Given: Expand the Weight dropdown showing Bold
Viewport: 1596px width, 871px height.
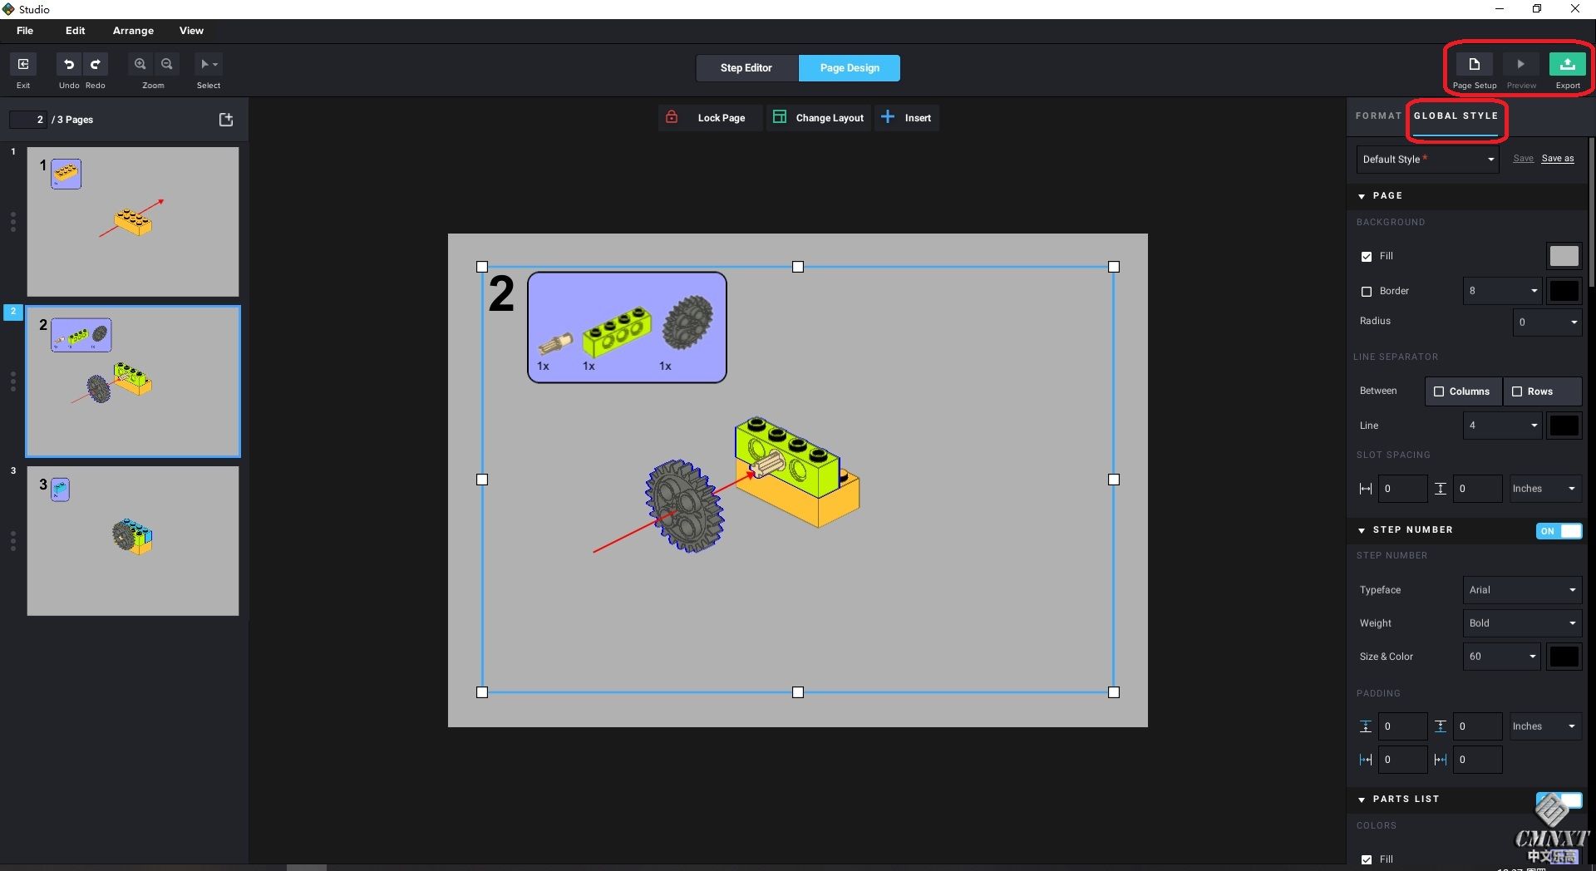Looking at the screenshot, I should click(x=1521, y=623).
